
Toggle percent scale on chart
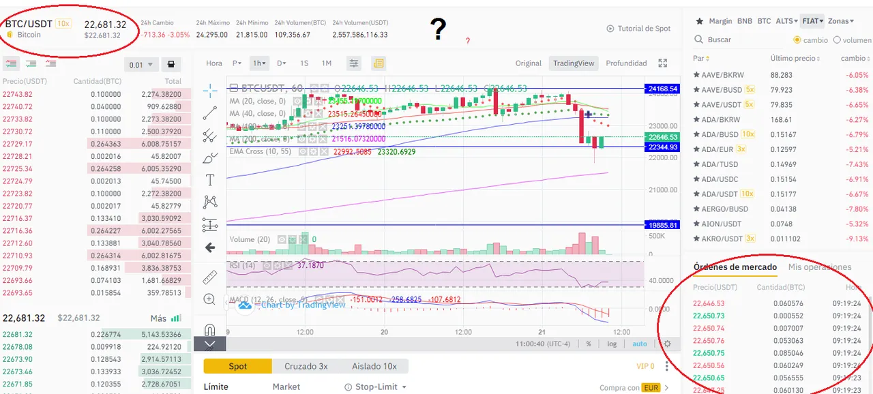pyautogui.click(x=589, y=344)
